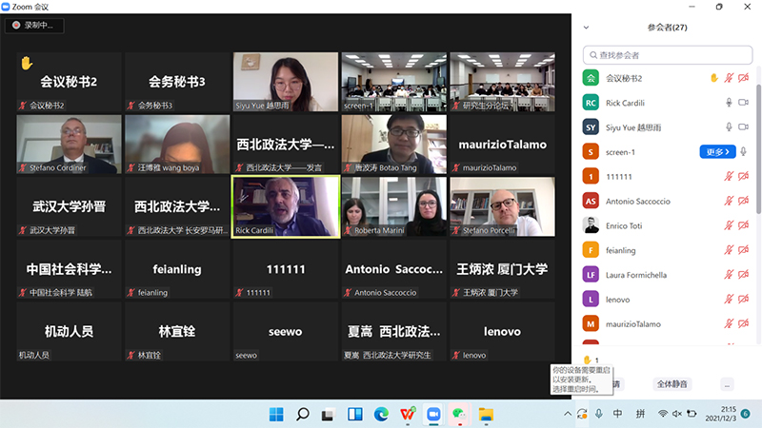Collapse the participants panel using the chevron
The height and width of the screenshot is (428, 762).
coord(586,28)
